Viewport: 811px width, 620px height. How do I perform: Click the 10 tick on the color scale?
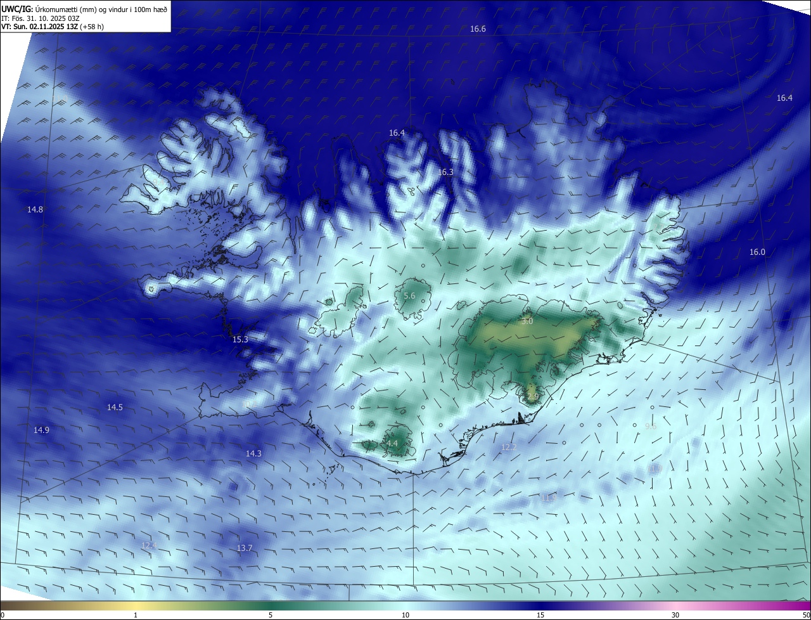pos(405,615)
